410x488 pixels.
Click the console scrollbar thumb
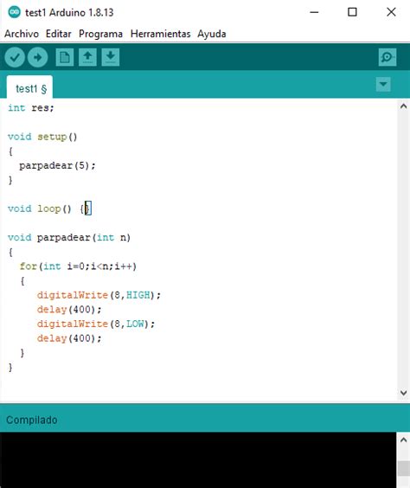[x=403, y=468]
